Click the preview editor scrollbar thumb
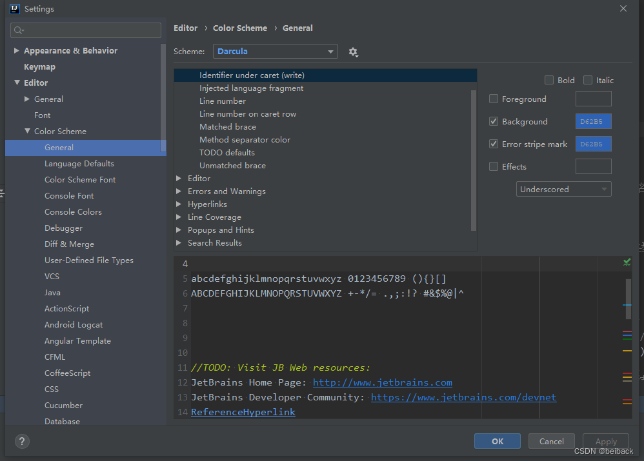 [628, 299]
